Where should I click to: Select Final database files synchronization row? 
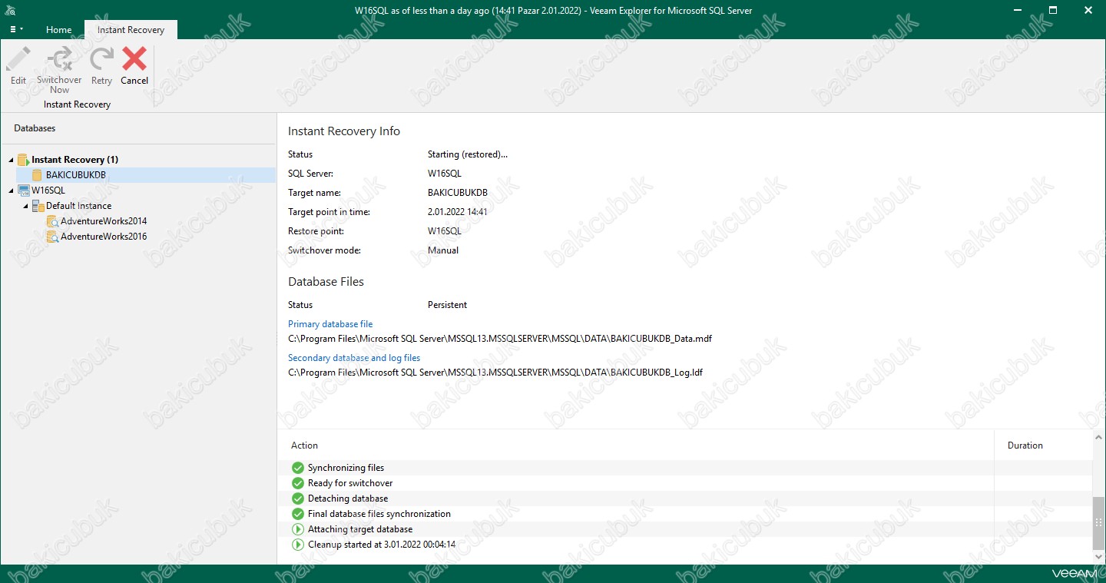coord(684,514)
